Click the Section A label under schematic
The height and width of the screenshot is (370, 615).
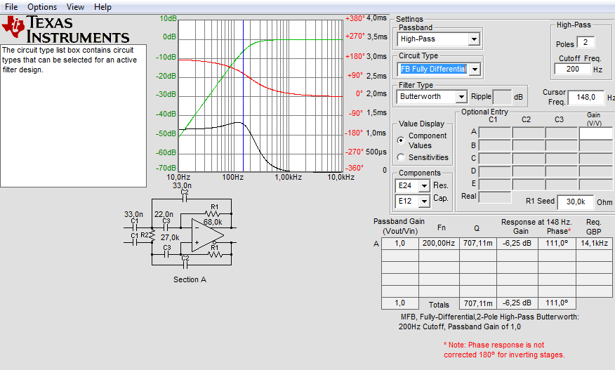click(190, 279)
